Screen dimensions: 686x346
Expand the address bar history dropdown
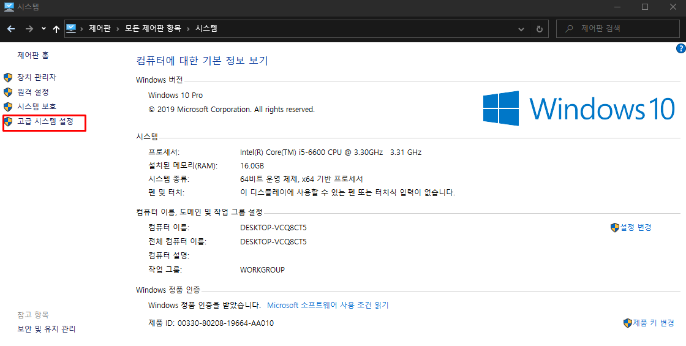521,29
